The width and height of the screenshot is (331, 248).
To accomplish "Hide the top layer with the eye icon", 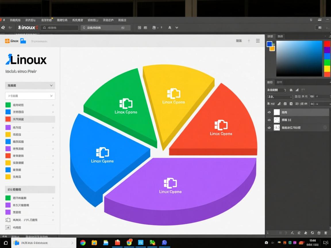I will tap(269, 112).
